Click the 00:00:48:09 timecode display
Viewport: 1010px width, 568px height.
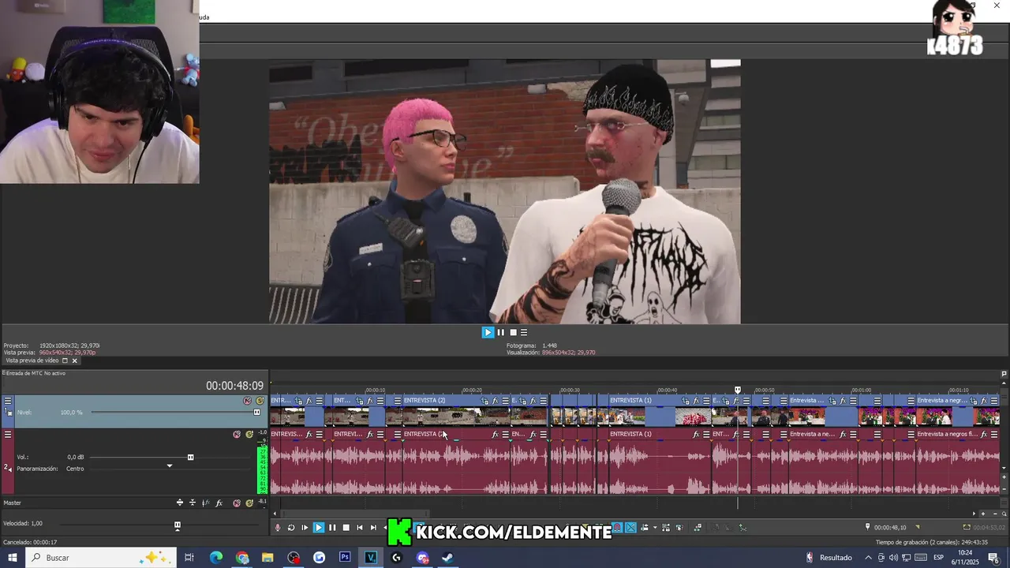(x=234, y=386)
